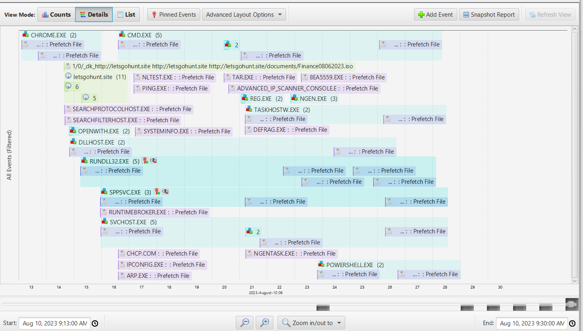Select the cluster labeled 2 in SVCHOST.EXE row
Viewport: 583px width, 331px height.
[x=253, y=231]
